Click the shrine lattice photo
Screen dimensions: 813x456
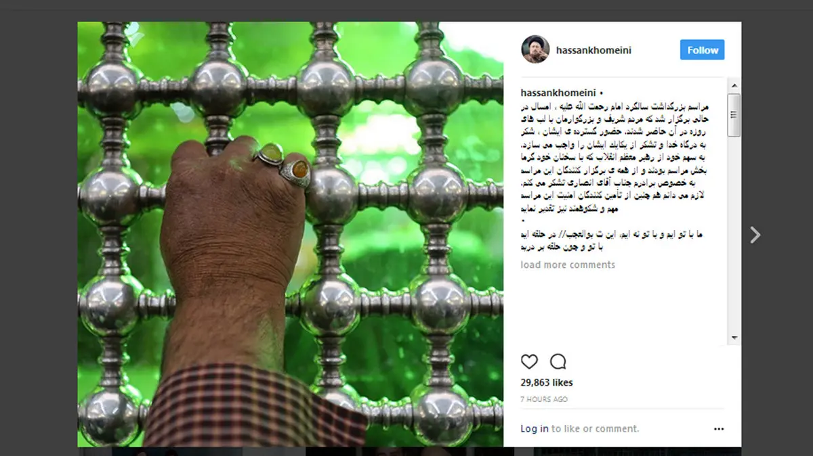[x=291, y=234]
